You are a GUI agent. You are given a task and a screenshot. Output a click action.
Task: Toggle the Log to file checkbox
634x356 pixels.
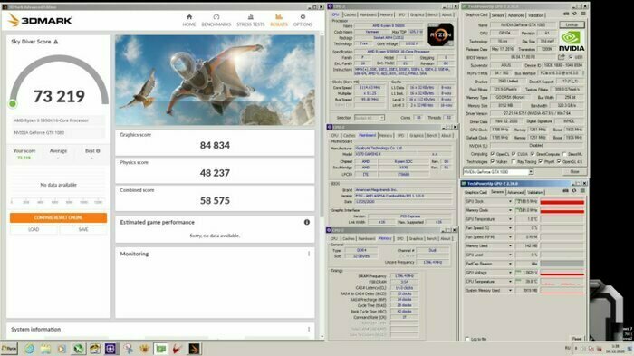click(467, 339)
